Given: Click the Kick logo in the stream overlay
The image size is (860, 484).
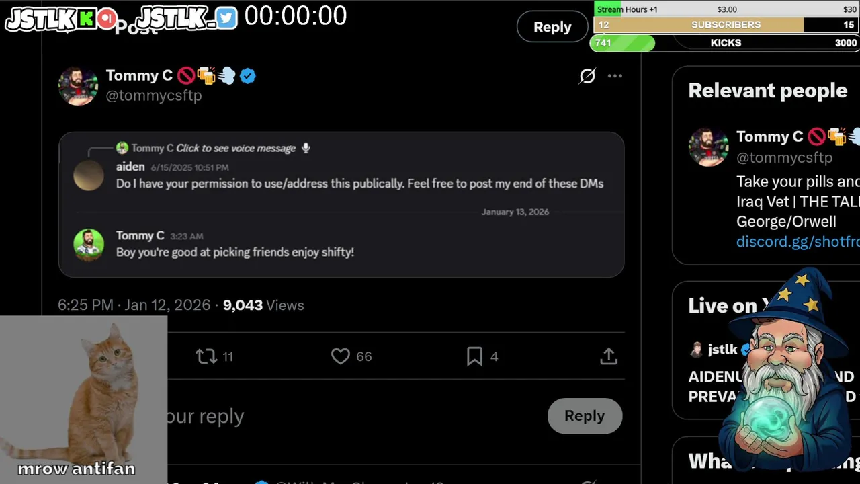Looking at the screenshot, I should (86, 19).
